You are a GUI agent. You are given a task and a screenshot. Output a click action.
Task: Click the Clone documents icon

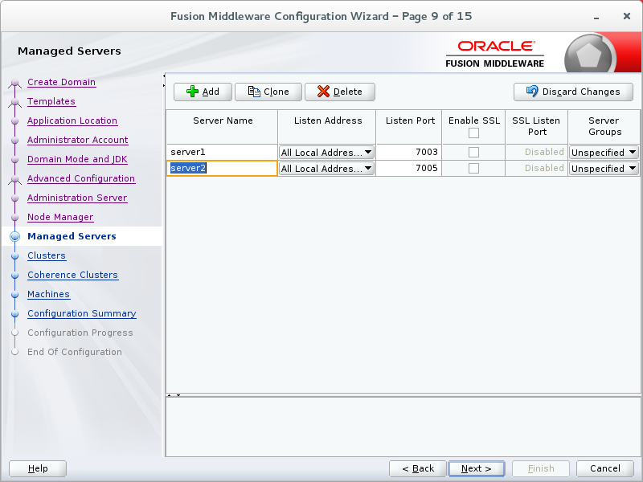click(254, 92)
